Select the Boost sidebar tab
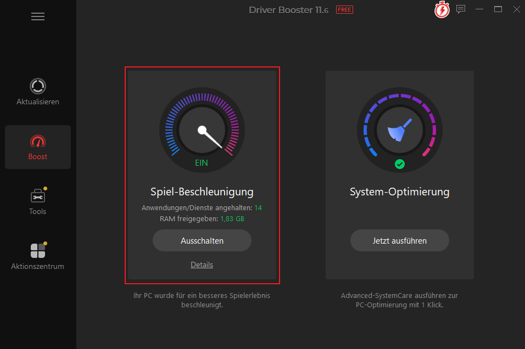Viewport: 525px width, 349px height. (38, 147)
